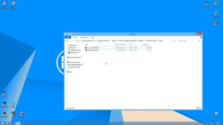Click the volume icon in the system tray

coord(207,124)
